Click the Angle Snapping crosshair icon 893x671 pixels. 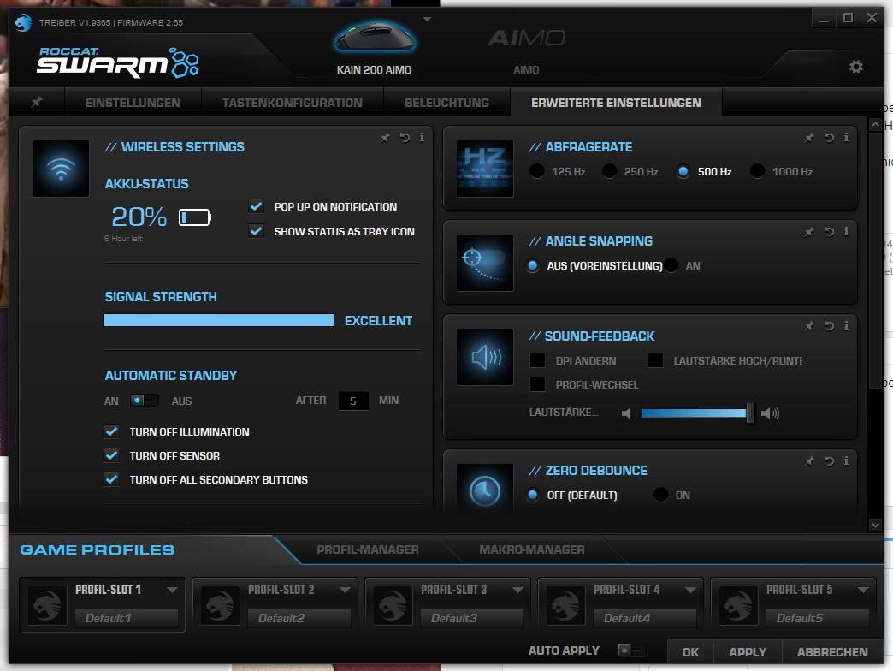pos(484,262)
